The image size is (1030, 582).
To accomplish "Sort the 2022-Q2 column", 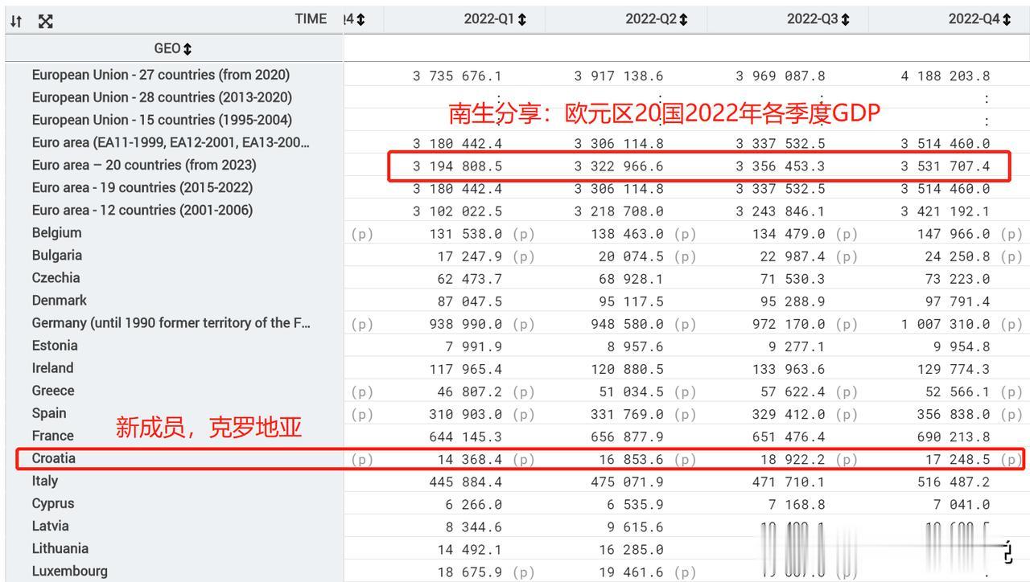I will [x=684, y=19].
